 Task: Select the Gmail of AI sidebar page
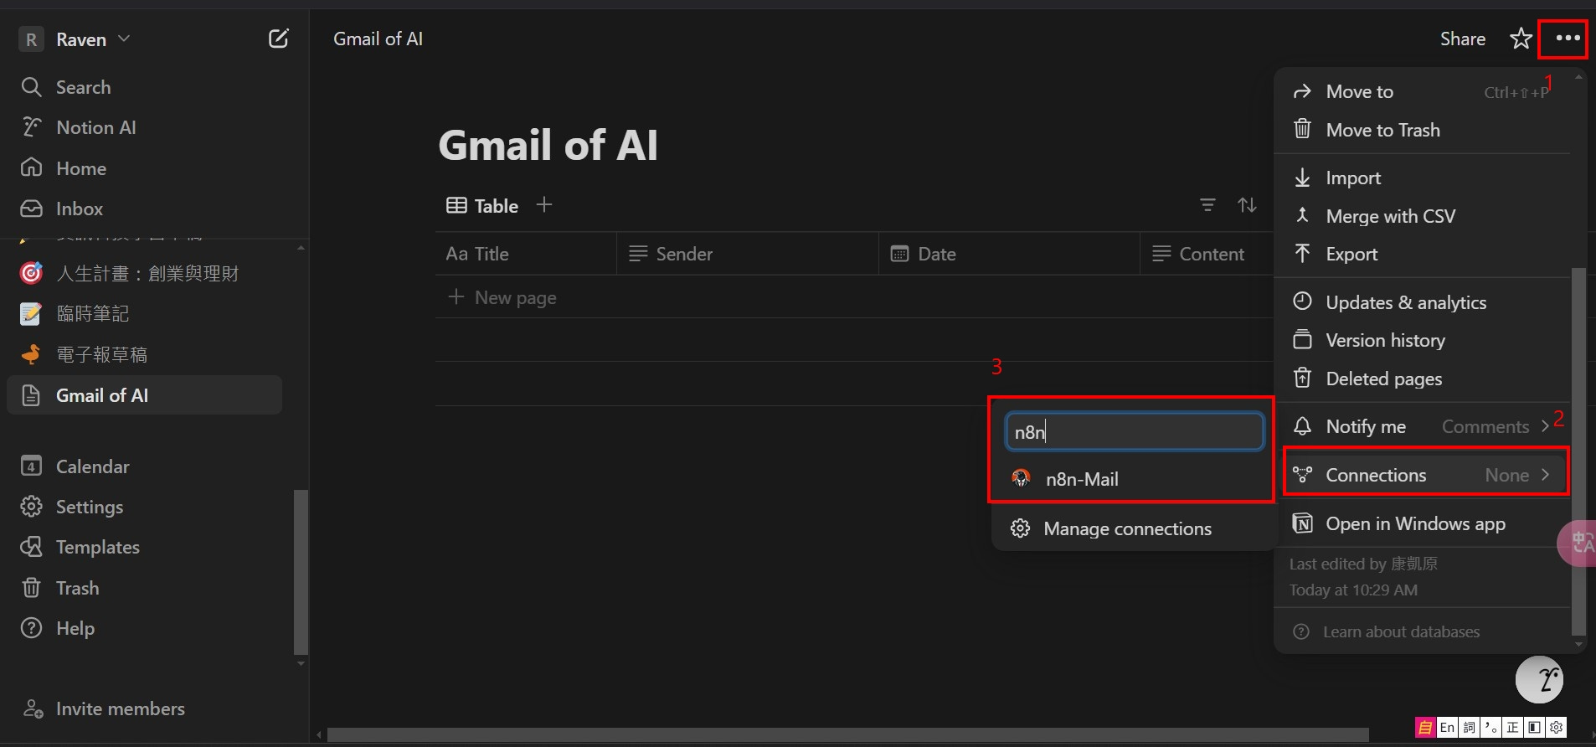point(144,395)
